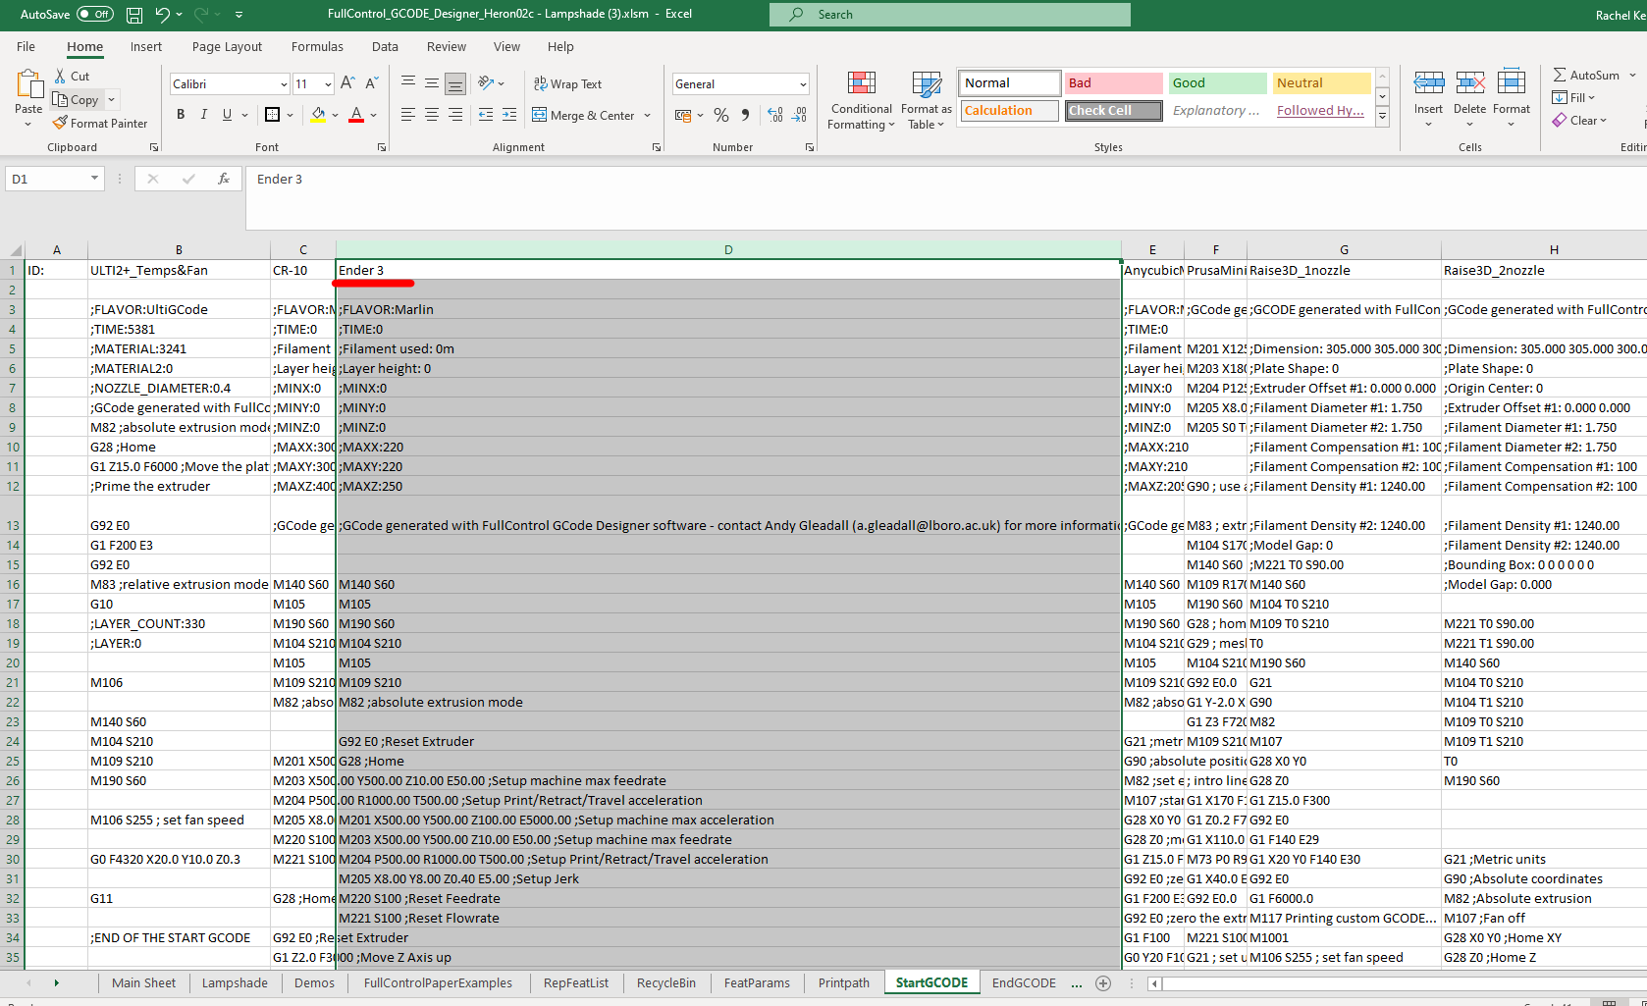Open the Formulas ribbon tab
The image size is (1647, 1006).
pos(317,46)
